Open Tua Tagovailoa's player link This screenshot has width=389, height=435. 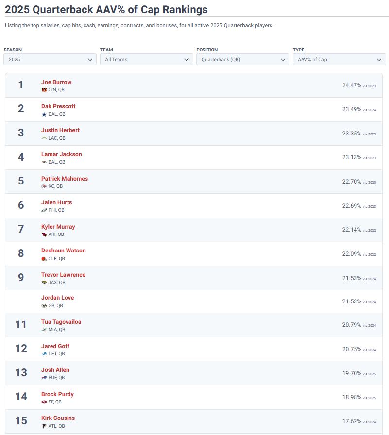pos(61,322)
